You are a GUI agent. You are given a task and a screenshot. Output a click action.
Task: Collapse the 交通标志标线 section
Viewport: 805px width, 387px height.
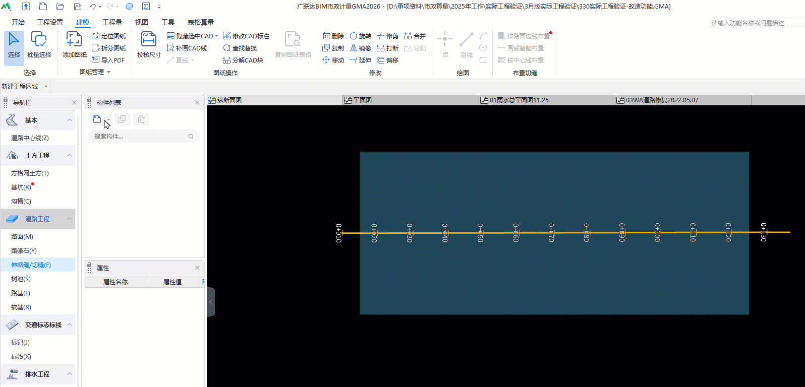[x=70, y=325]
